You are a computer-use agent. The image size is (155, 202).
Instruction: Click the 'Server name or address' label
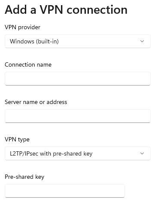click(36, 102)
